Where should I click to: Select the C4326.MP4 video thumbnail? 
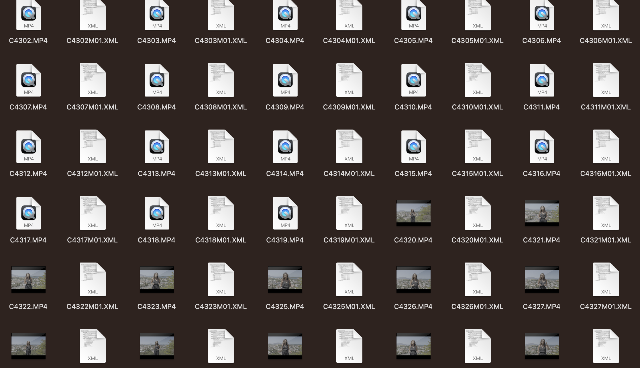(413, 279)
